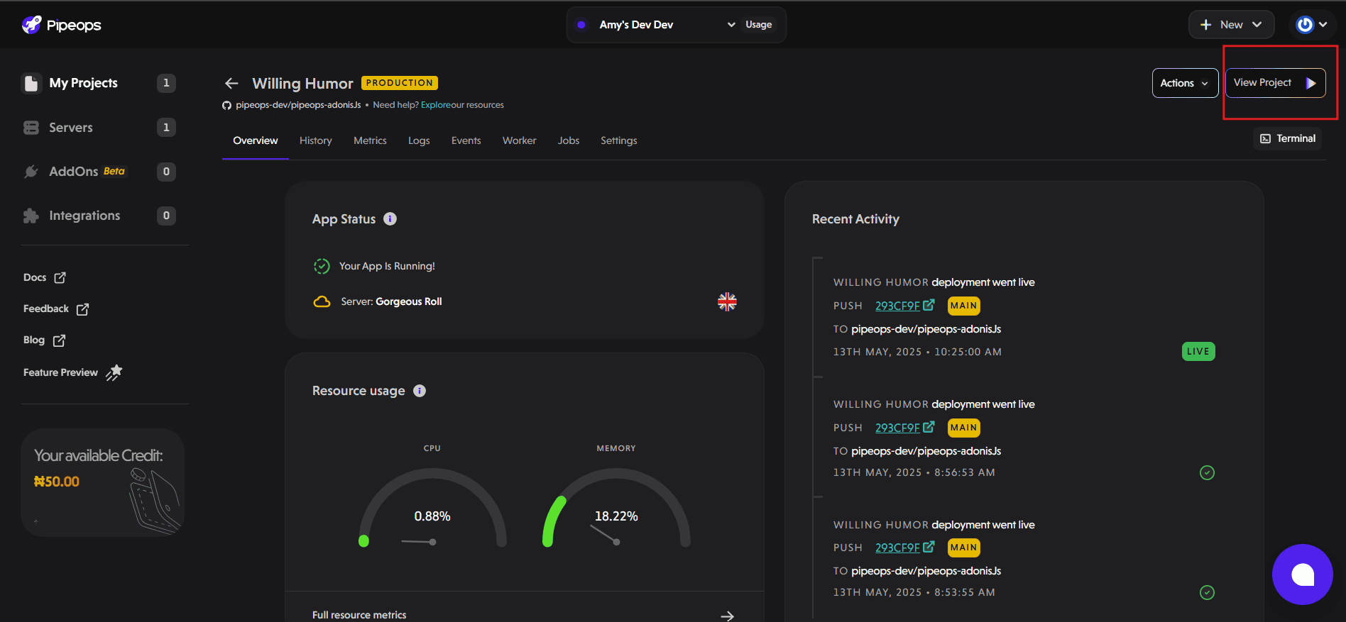
Task: Click the Resource usage info icon
Action: (x=420, y=391)
